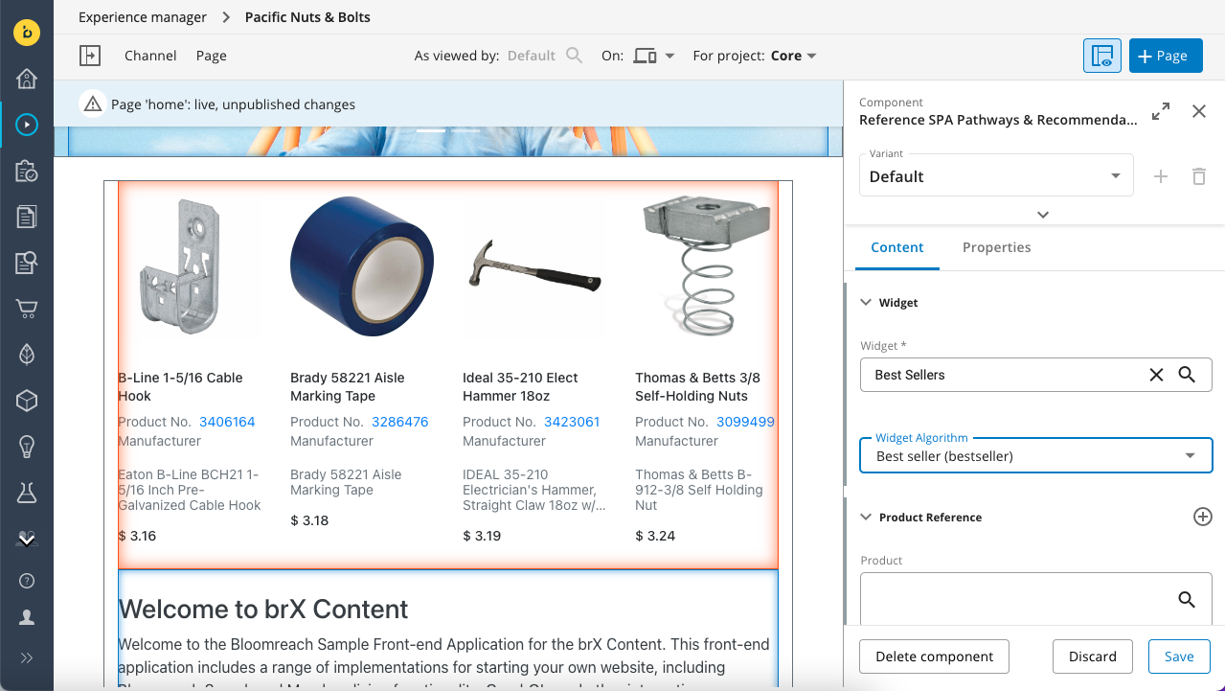Screen dimensions: 1225x691
Task: Toggle the left side panel arrow icon
Action: [x=90, y=56]
